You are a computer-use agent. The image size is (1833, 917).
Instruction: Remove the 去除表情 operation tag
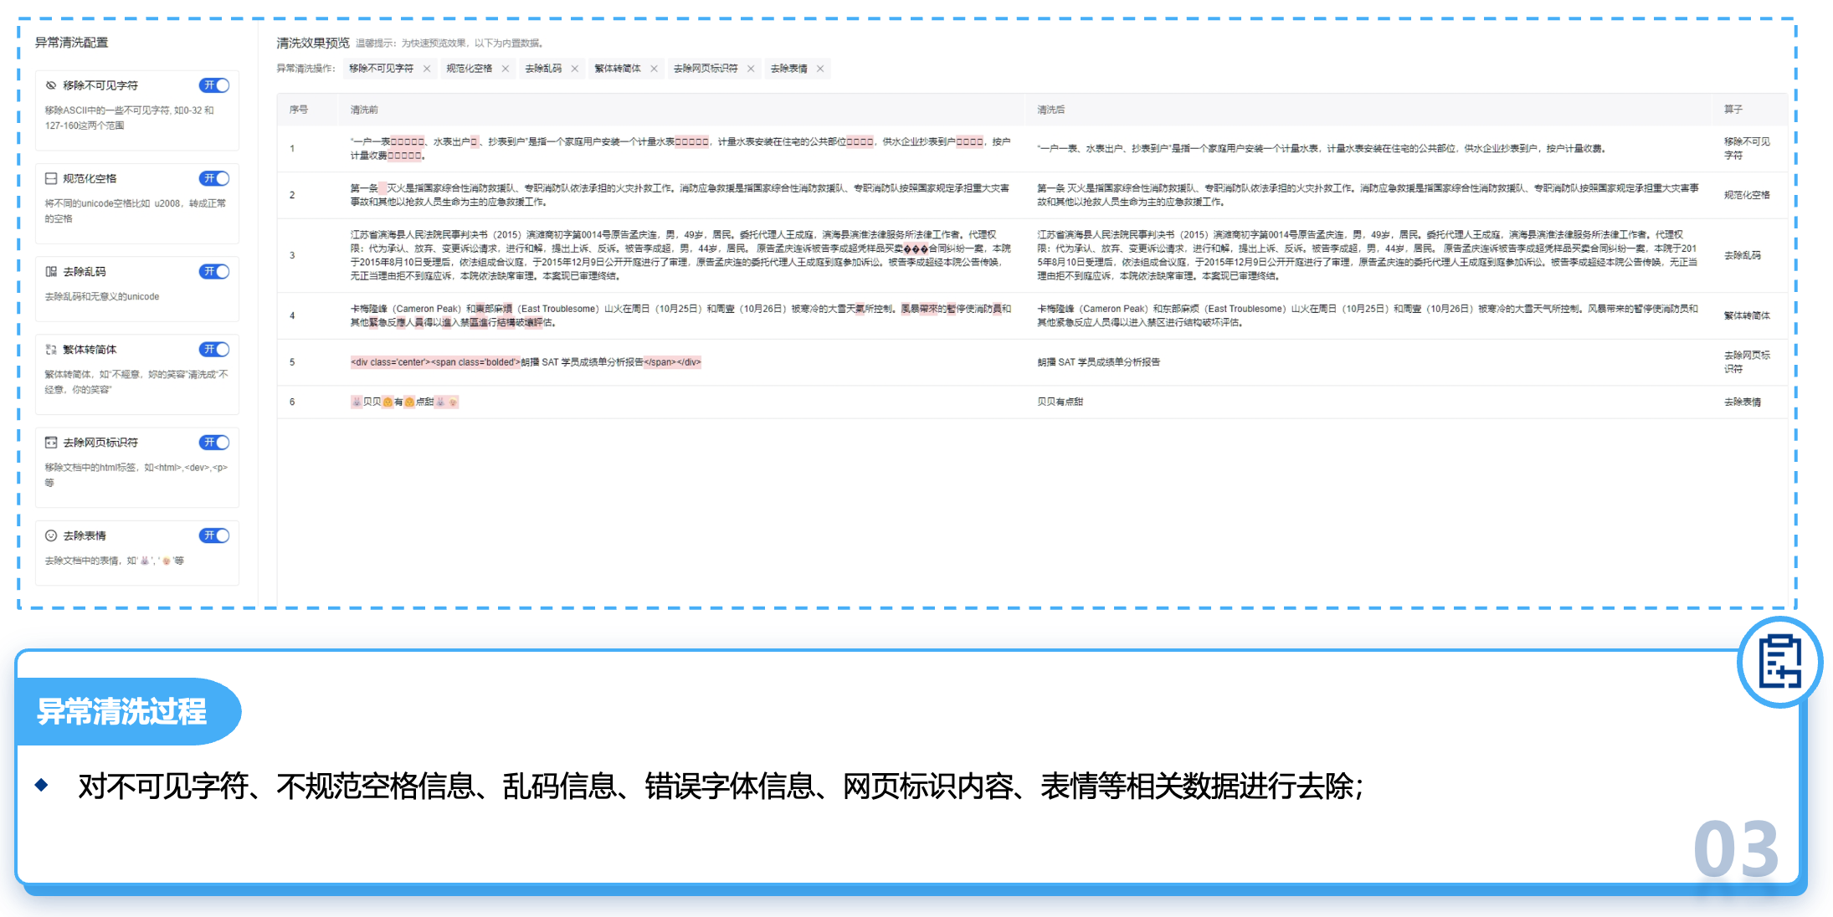click(x=820, y=69)
